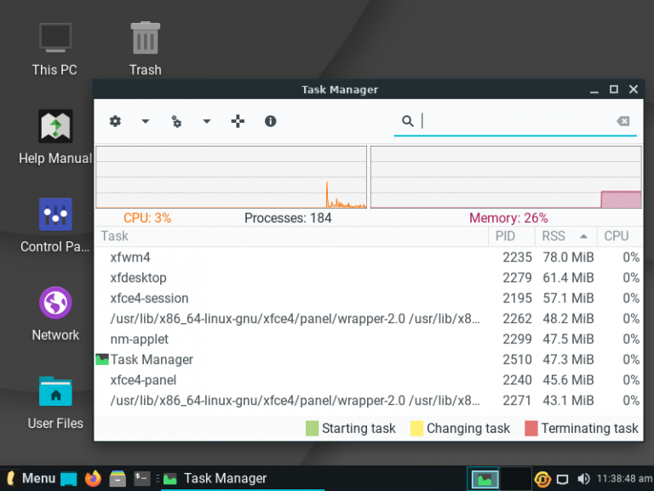Select the nm-applet process row
This screenshot has height=491, width=654.
pyautogui.click(x=368, y=339)
